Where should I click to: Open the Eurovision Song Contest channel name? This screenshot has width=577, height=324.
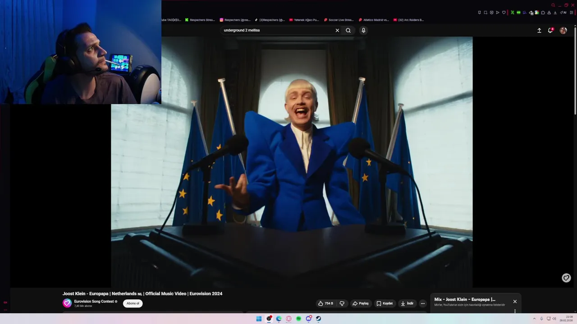coord(94,301)
